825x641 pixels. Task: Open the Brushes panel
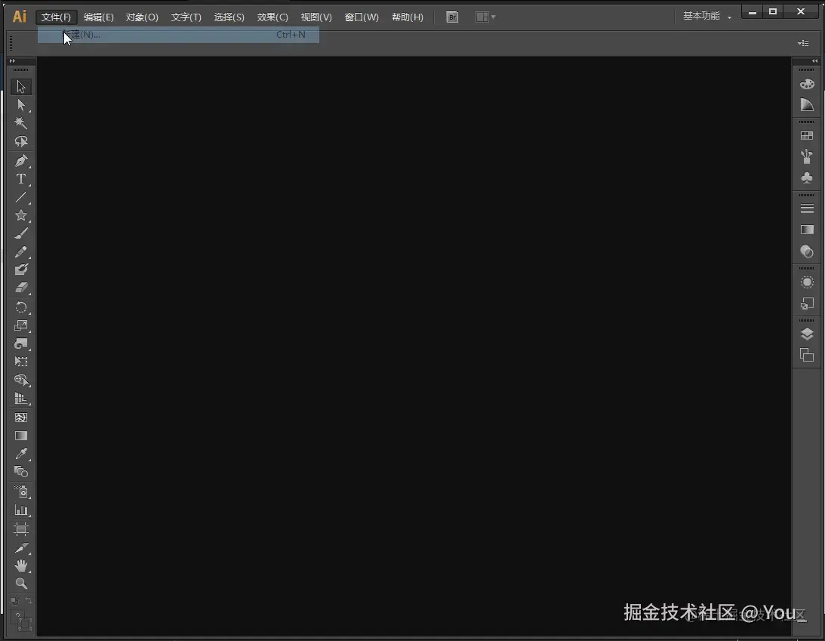(806, 156)
